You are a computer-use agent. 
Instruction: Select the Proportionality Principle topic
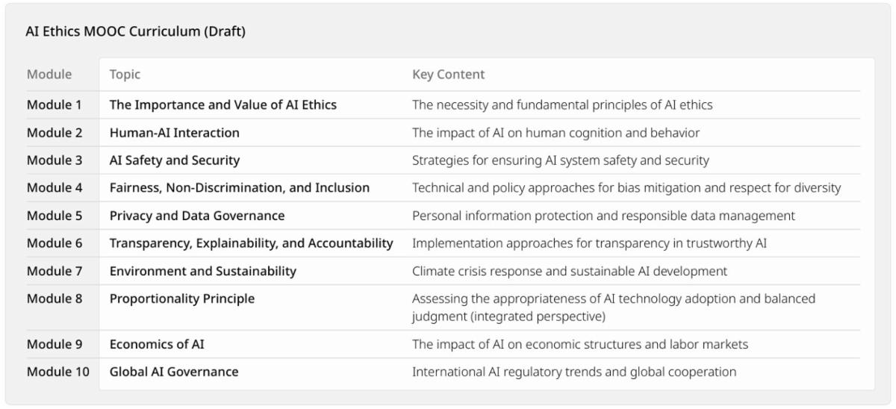click(x=182, y=299)
